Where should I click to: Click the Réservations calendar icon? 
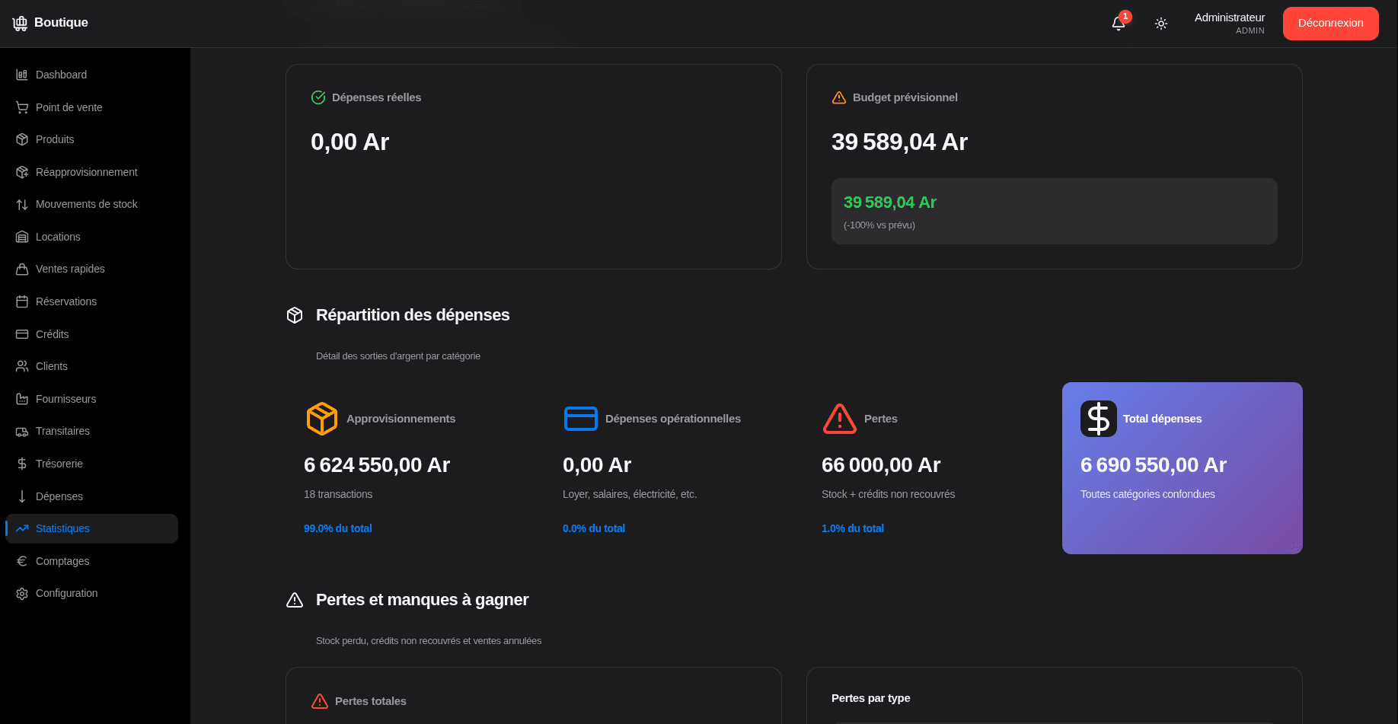click(22, 301)
